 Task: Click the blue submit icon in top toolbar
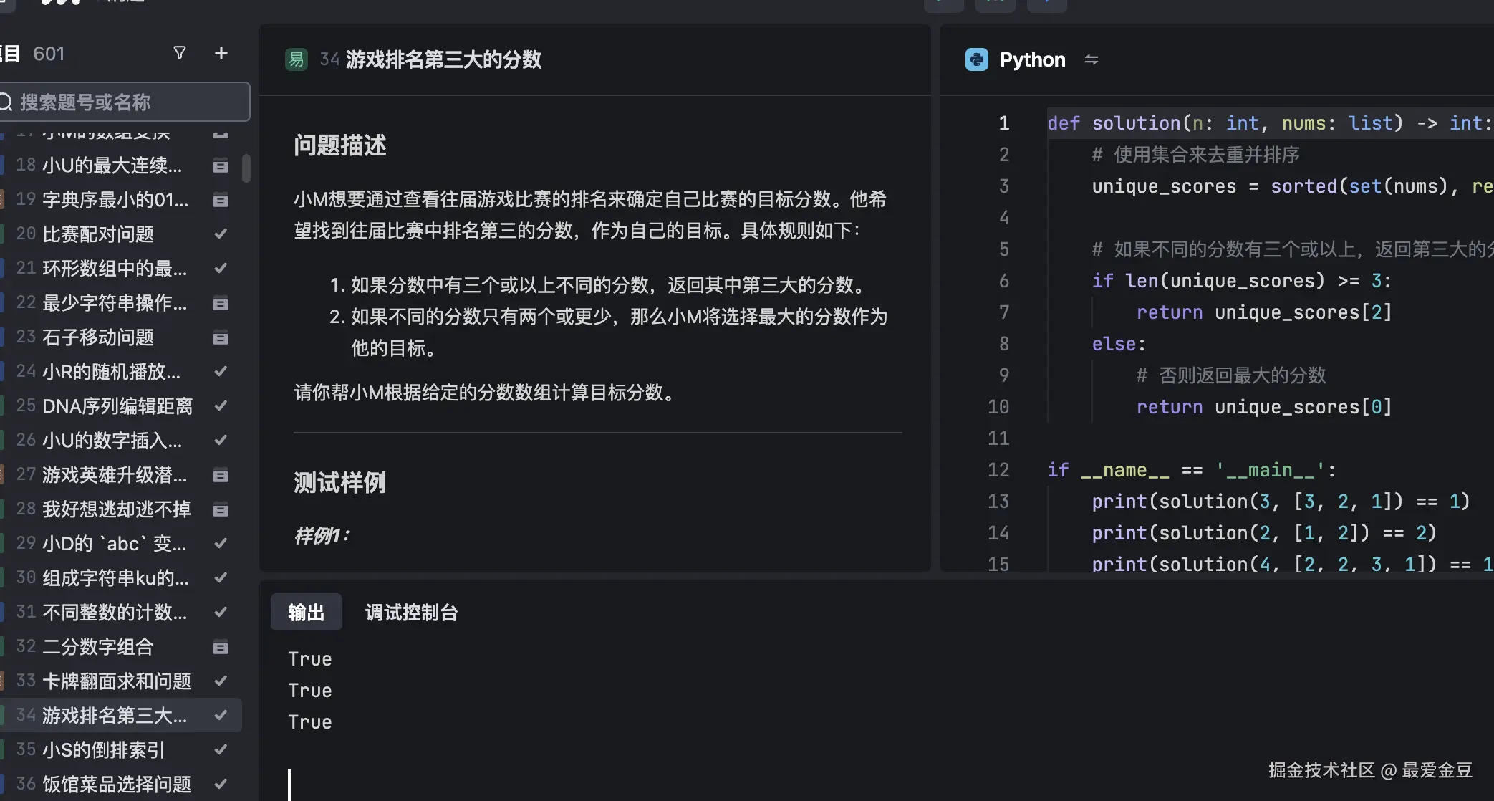(1047, 4)
